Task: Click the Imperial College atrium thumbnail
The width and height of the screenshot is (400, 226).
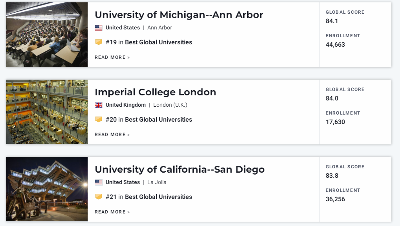Action: point(47,112)
